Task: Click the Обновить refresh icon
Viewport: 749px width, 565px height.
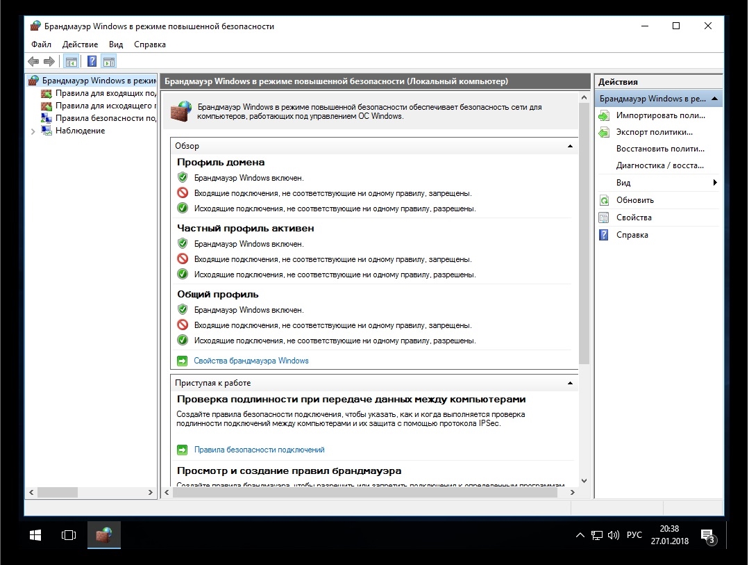Action: (604, 200)
